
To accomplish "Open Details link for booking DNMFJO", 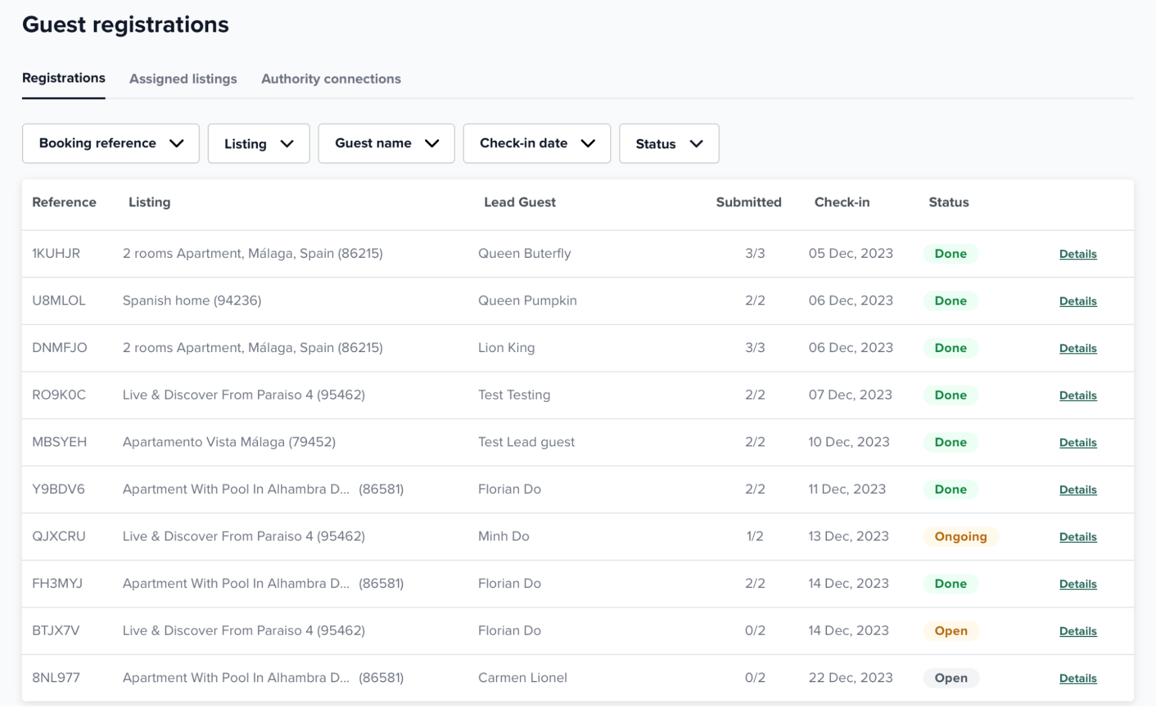I will point(1077,348).
